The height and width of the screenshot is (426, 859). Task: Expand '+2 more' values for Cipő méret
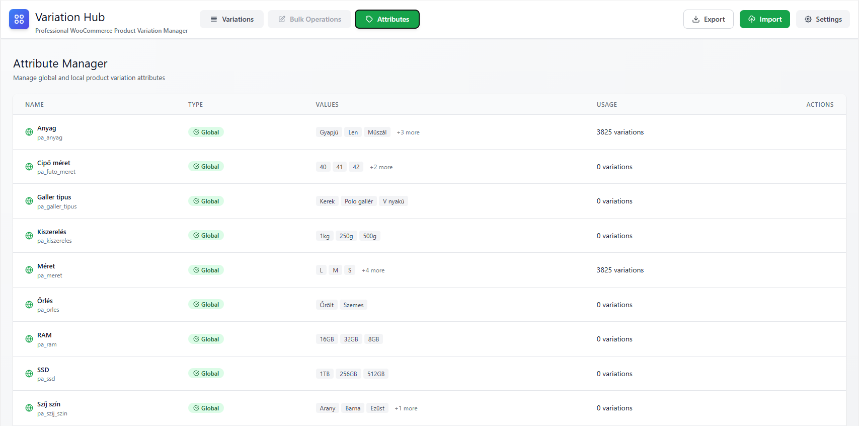pyautogui.click(x=381, y=167)
